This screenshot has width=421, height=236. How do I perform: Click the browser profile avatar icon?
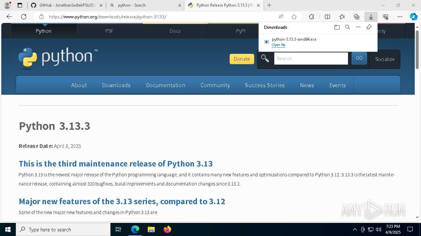click(x=7, y=5)
